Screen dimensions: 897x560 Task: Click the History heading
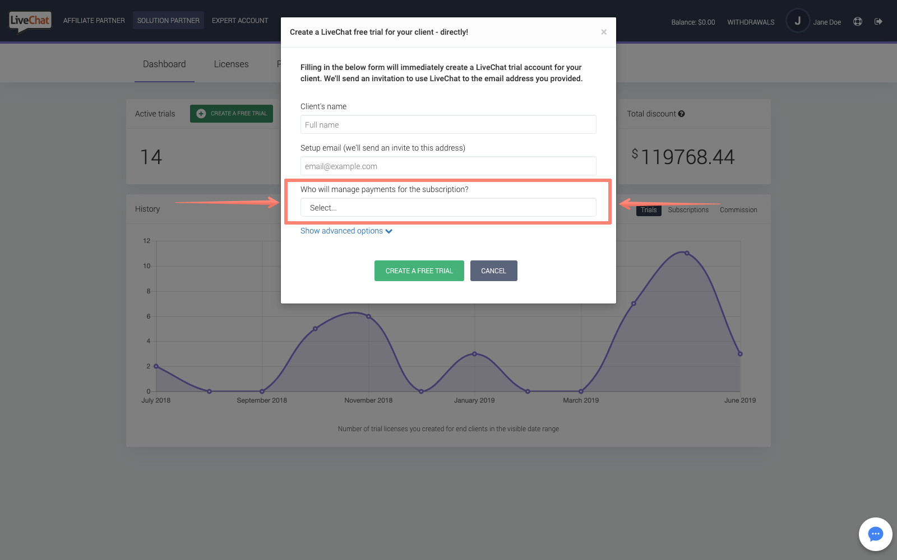[147, 209]
